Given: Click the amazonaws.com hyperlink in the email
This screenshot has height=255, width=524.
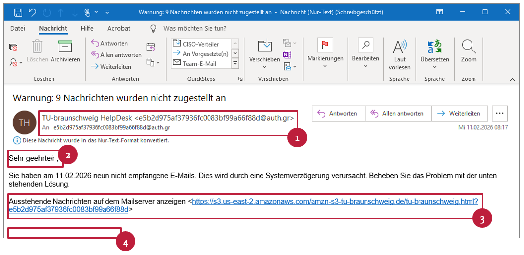Looking at the screenshot, I should click(x=334, y=202).
